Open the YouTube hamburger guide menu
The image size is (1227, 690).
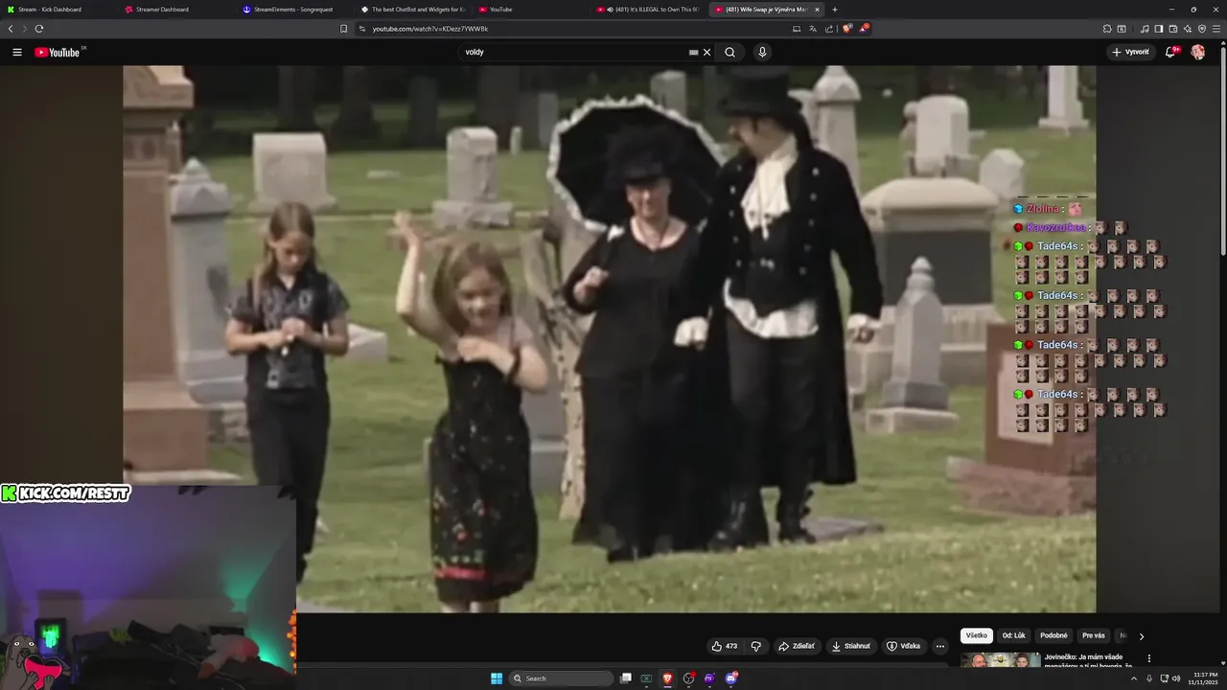(17, 52)
